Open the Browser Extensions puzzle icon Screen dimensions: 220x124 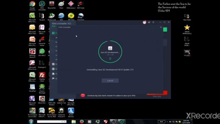point(53,74)
